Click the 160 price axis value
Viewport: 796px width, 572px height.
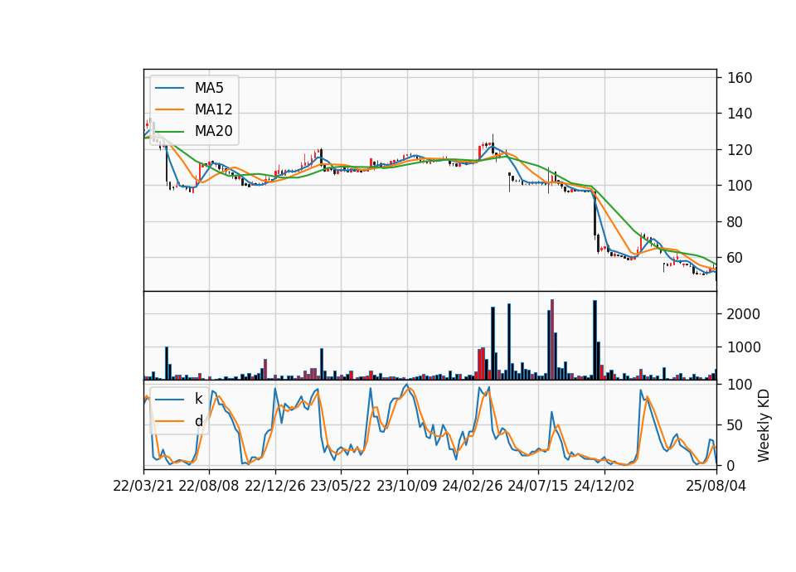tap(740, 78)
